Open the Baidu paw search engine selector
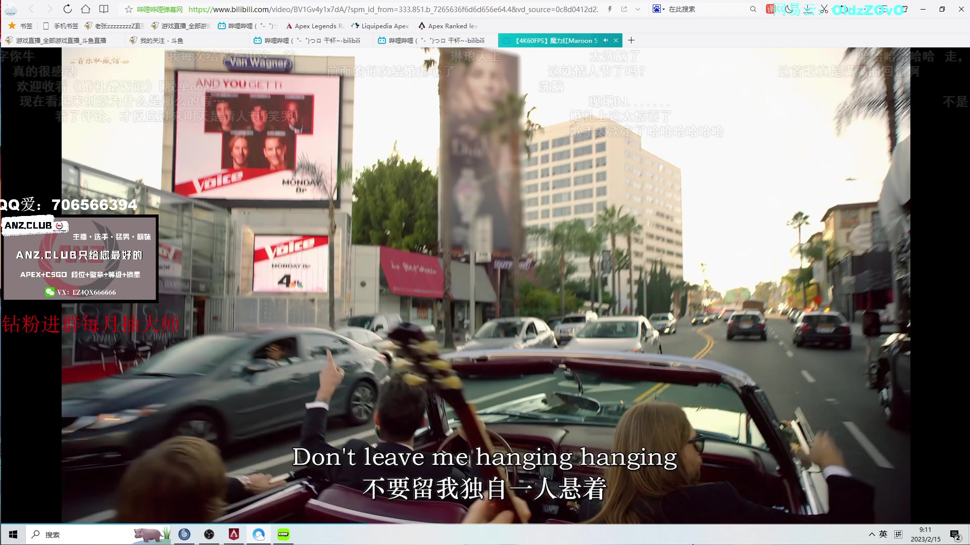The height and width of the screenshot is (545, 970). tap(658, 9)
